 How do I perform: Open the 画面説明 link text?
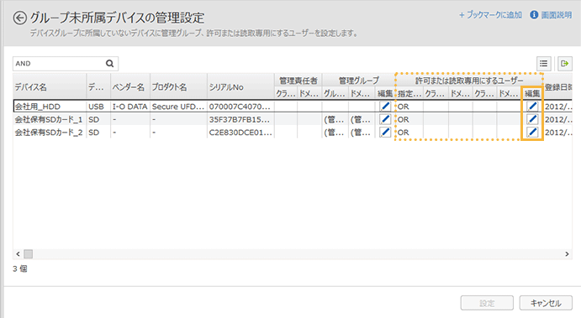tap(556, 15)
